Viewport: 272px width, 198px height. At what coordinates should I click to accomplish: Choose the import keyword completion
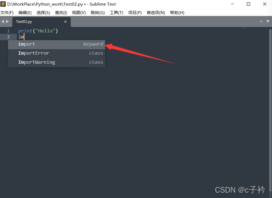coord(57,44)
